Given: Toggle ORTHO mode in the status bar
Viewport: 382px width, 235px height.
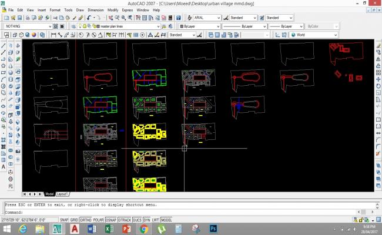Looking at the screenshot, I should [85, 219].
